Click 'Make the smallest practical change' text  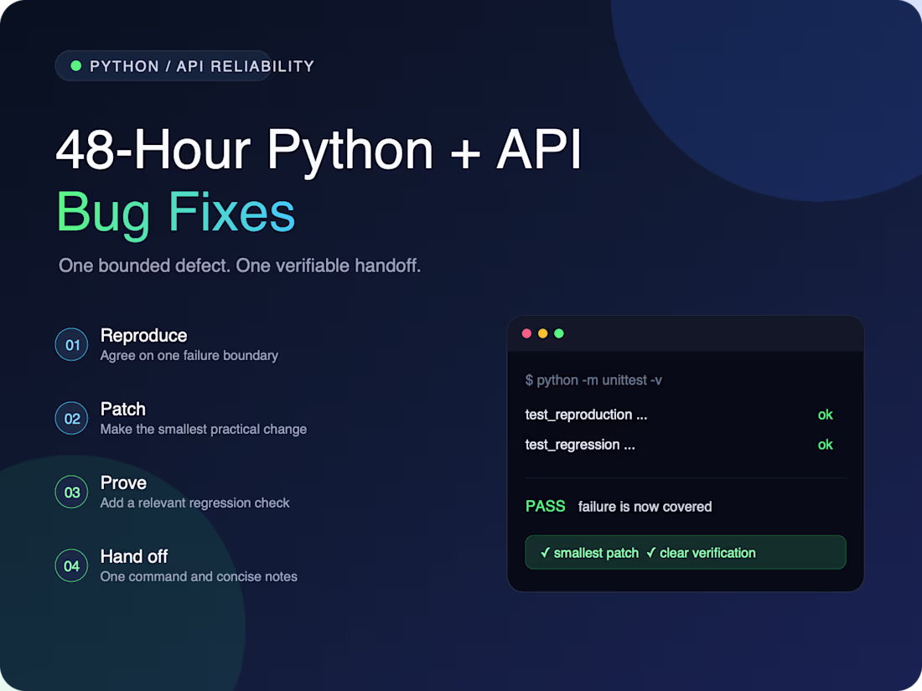coord(204,430)
